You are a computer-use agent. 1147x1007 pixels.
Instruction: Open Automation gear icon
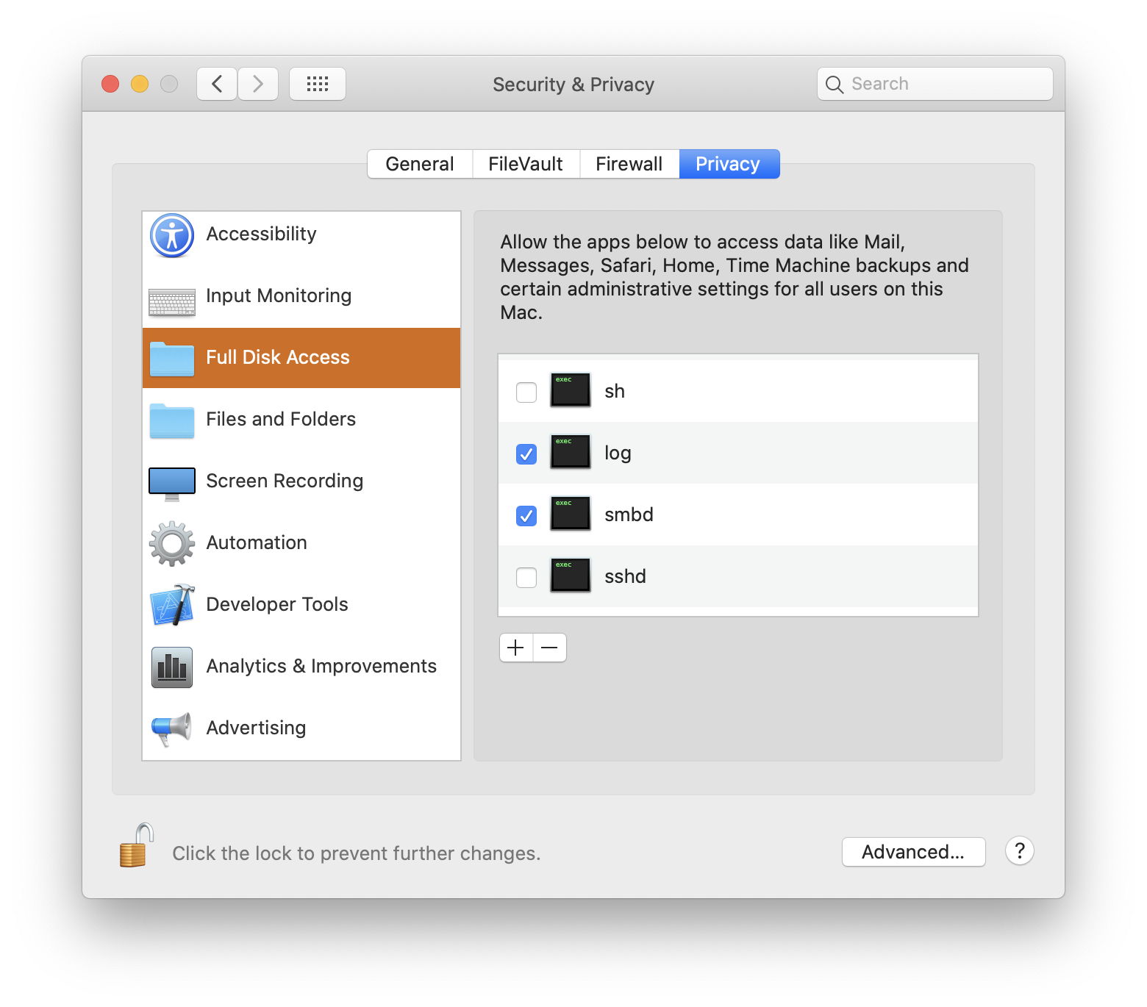(x=172, y=544)
